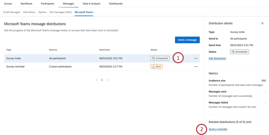Open Text messages (SMS) sub-tab
269x135 pixels.
(60, 12)
